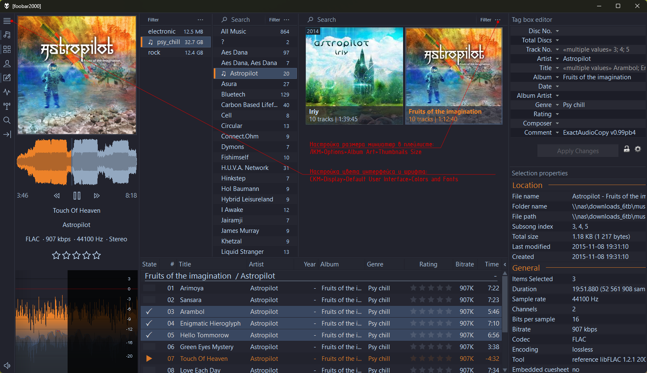Viewport: 647px width, 373px height.
Task: Select the electronic playlist
Action: click(176, 31)
